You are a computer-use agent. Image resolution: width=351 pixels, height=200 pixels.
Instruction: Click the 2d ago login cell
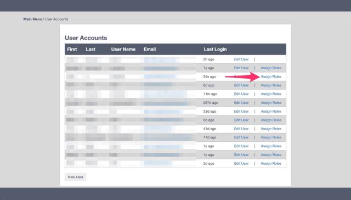208,163
